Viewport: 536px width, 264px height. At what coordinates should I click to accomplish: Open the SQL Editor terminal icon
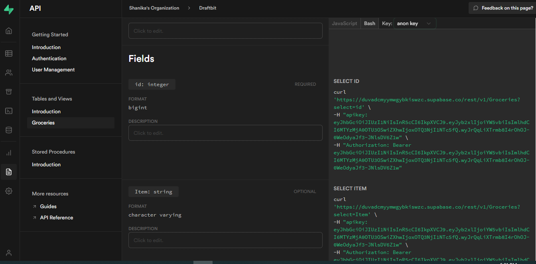click(8, 110)
